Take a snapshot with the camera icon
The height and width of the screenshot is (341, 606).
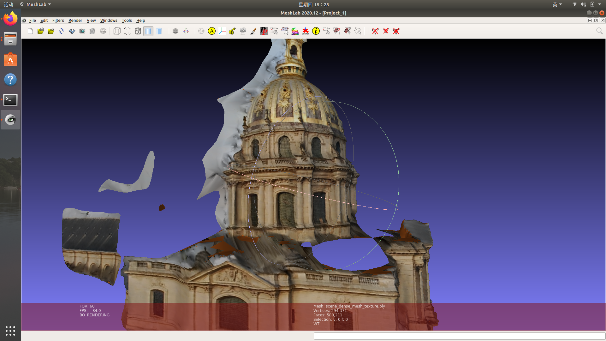82,31
